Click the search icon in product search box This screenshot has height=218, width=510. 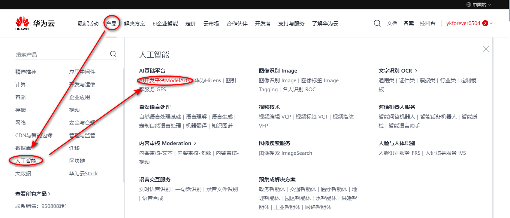(113, 54)
